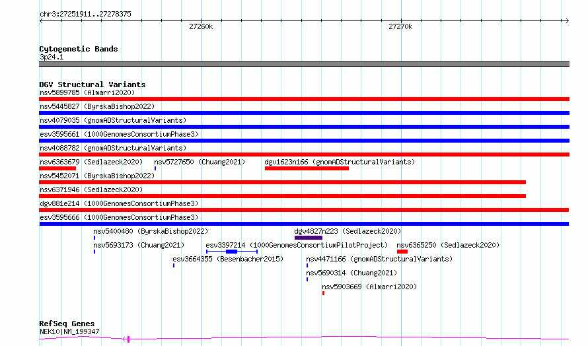Viewport: 588px width, 346px height.
Task: Click the blue marker under nsv4471166
Action: (x=307, y=265)
